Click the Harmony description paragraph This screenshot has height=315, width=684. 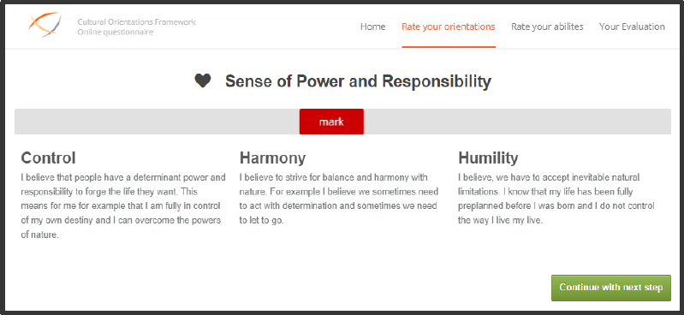339,199
